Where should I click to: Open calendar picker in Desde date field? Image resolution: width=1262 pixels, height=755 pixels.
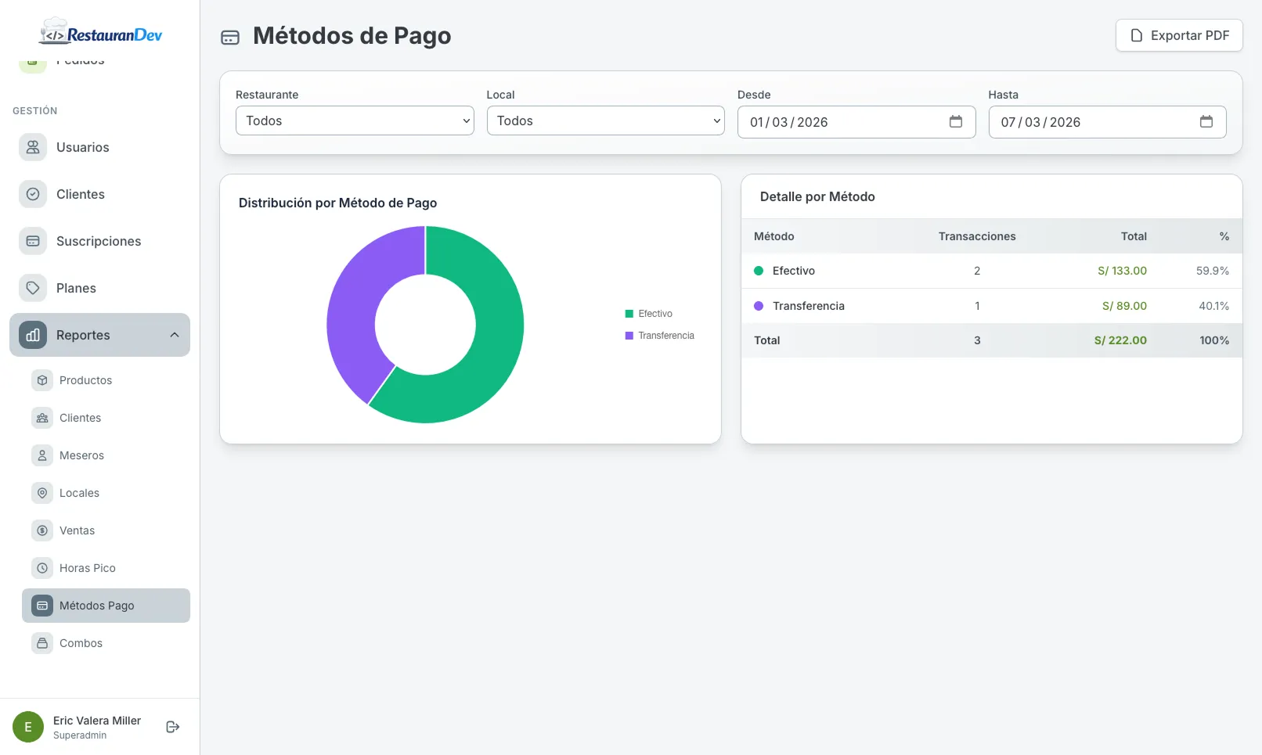955,122
